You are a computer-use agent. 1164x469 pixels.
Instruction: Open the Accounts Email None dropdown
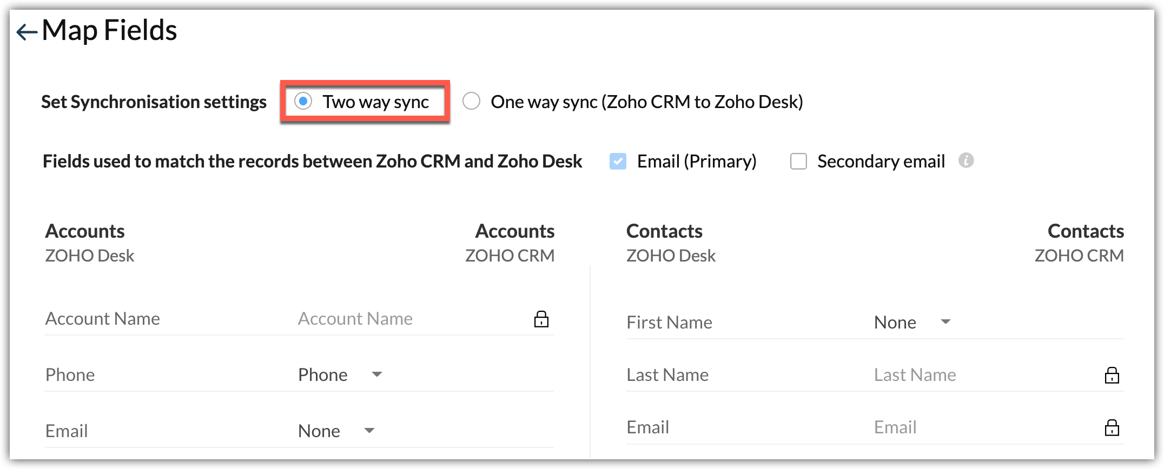pos(335,431)
